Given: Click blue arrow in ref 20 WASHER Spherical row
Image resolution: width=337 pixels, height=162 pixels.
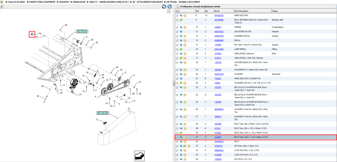Looking at the screenshot, I should [x=181, y=74].
